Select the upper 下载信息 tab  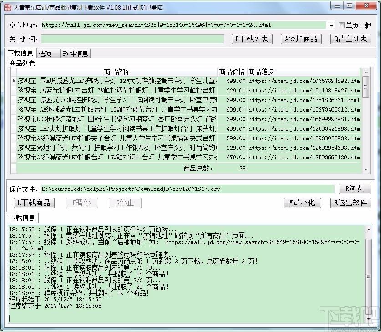tap(20, 53)
